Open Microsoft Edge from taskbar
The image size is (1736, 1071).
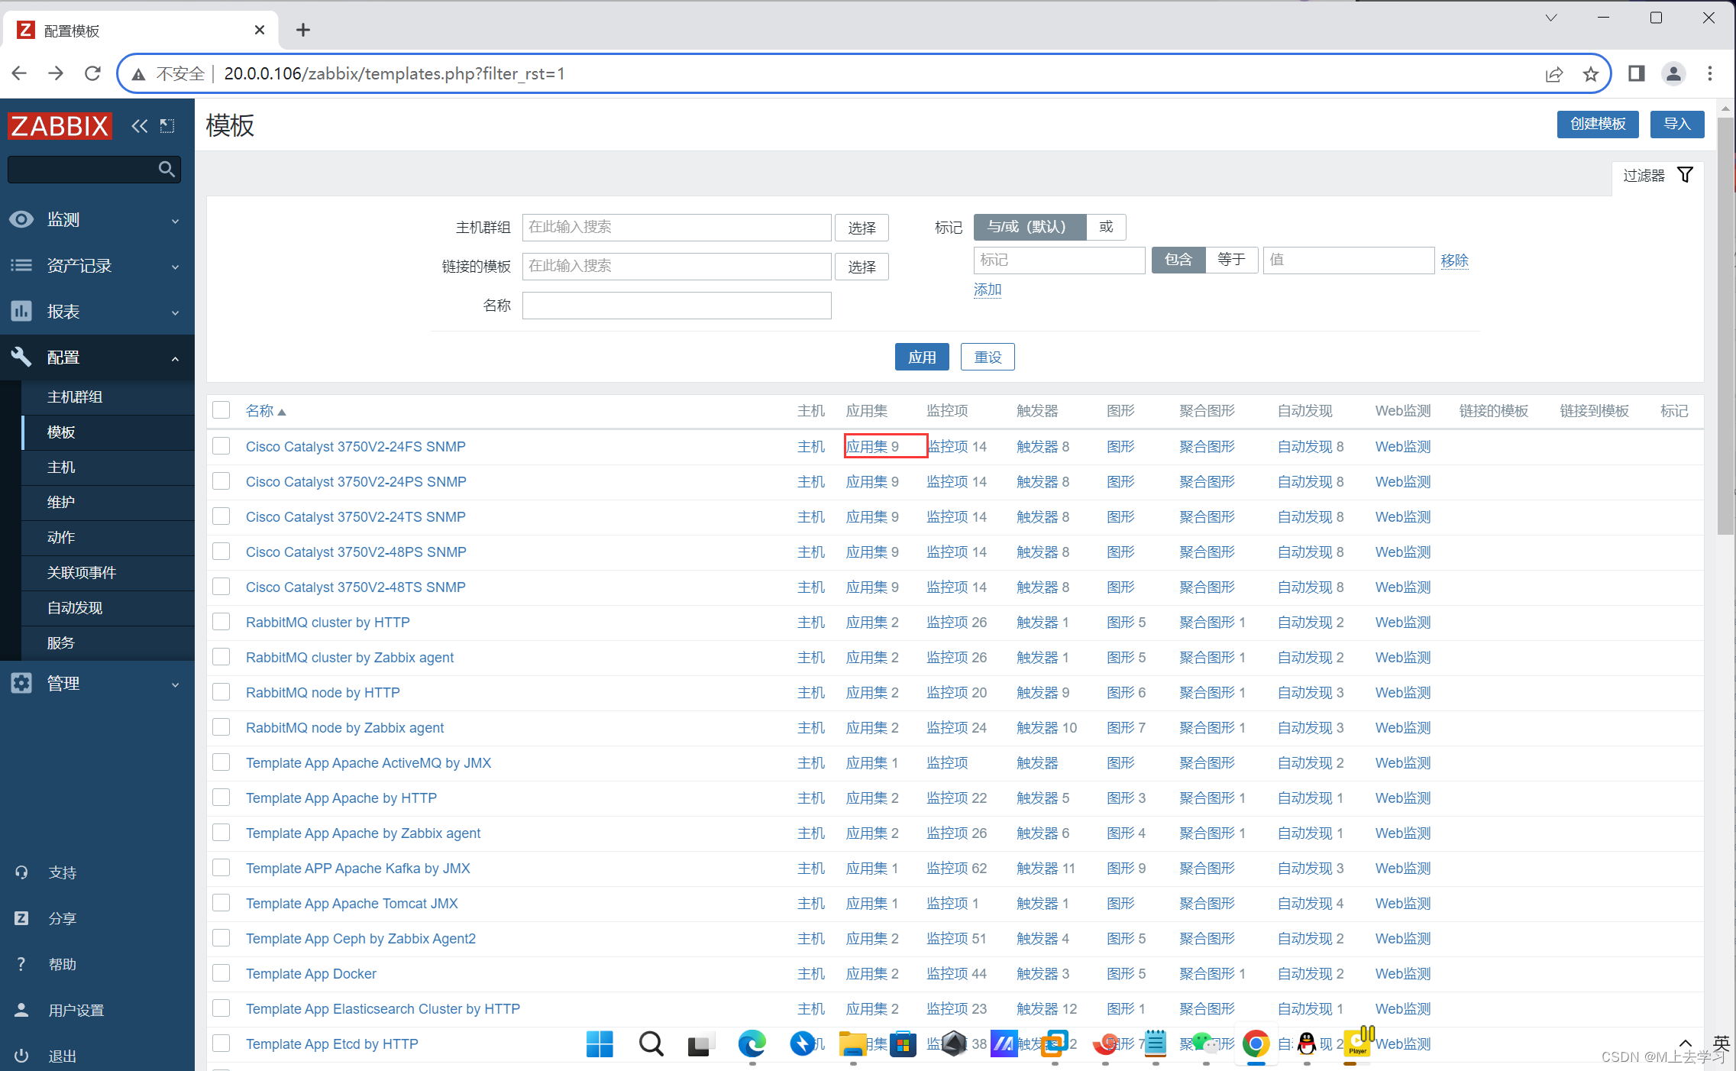752,1043
